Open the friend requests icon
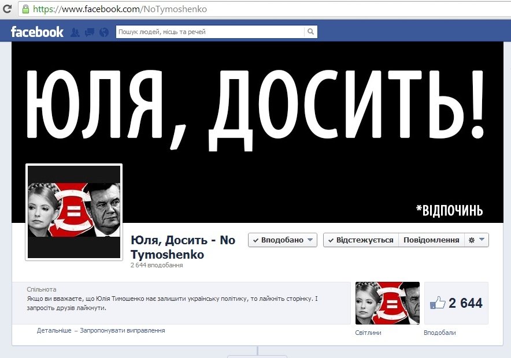Image resolution: width=511 pixels, height=358 pixels. pos(75,32)
